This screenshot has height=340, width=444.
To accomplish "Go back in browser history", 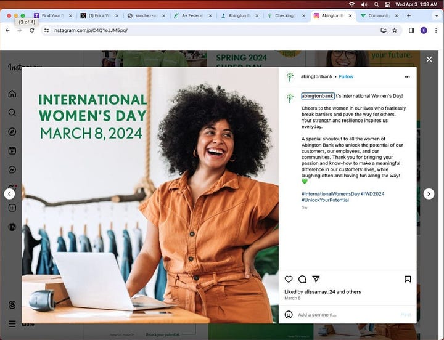I will (7, 30).
